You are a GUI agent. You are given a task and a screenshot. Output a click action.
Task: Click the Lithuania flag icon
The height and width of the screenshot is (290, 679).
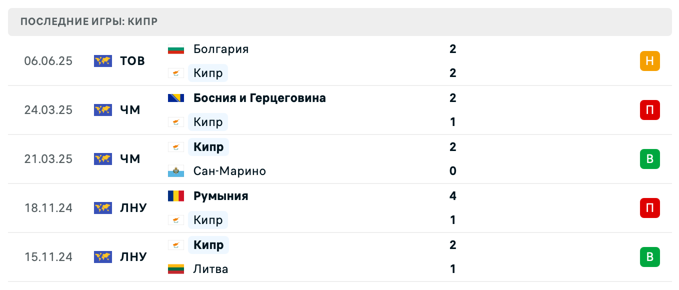[x=176, y=269]
